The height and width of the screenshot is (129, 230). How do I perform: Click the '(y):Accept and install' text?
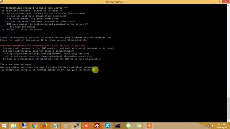coord(16,70)
